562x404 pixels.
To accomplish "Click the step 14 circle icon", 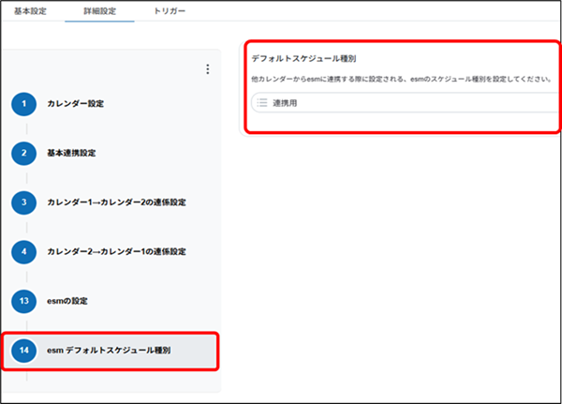I will pos(24,350).
